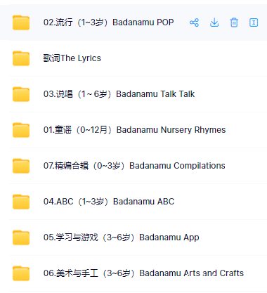Open 05.学习与游戏 Badanamu App
The height and width of the screenshot is (293, 267).
121,237
